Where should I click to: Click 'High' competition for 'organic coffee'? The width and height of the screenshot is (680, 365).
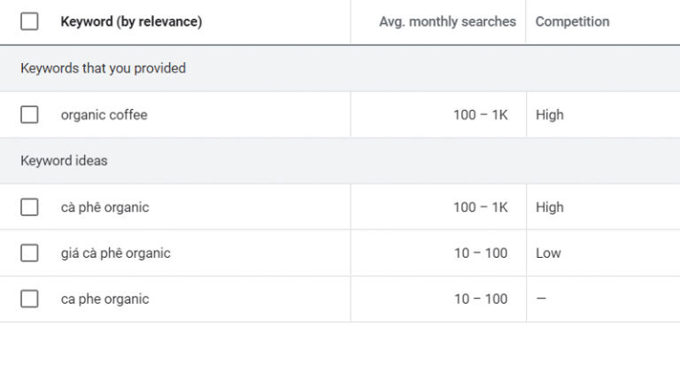click(x=549, y=114)
